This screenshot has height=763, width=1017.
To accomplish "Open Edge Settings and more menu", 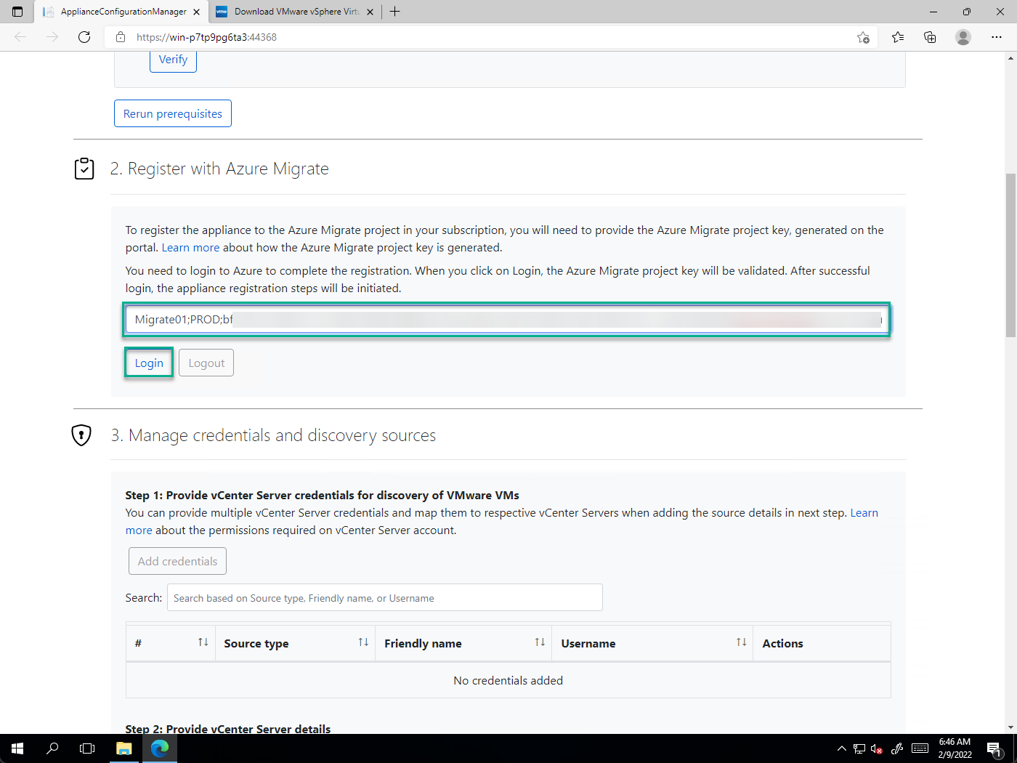I will 997,37.
